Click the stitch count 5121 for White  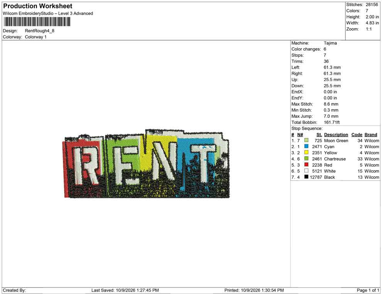317,171
